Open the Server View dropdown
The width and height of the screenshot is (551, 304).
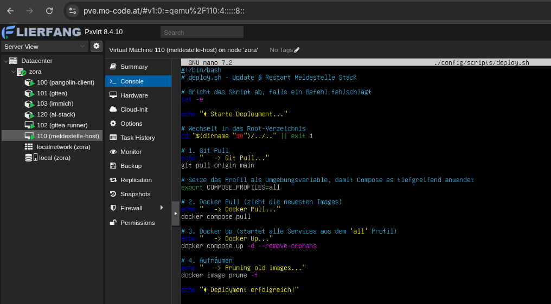(44, 47)
